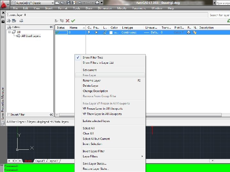Image resolution: width=230 pixels, height=172 pixels.
Task: Close the Layer Properties Manager palette
Action: click(3, 13)
